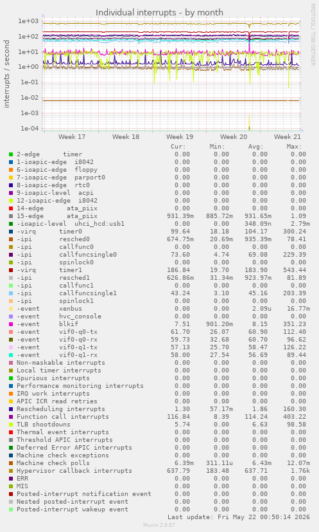This screenshot has width=319, height=532.
Task: Click the Avg: column header
Action: coord(255,147)
